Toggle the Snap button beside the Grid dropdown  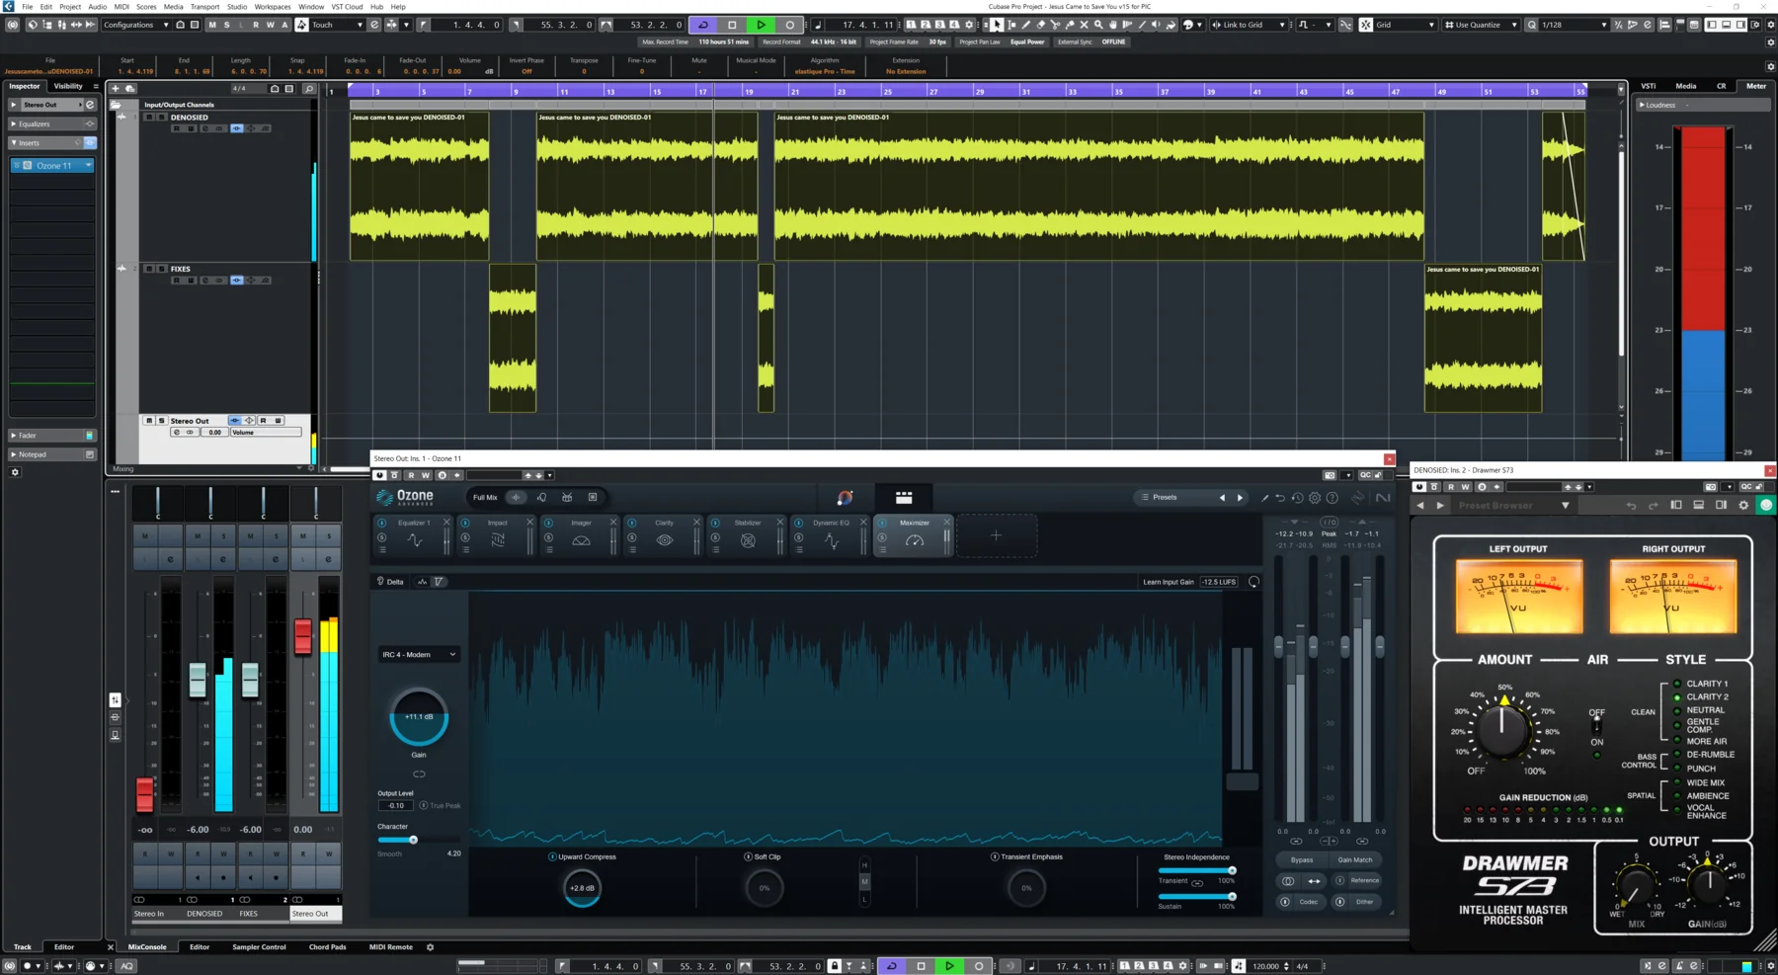(x=1365, y=25)
